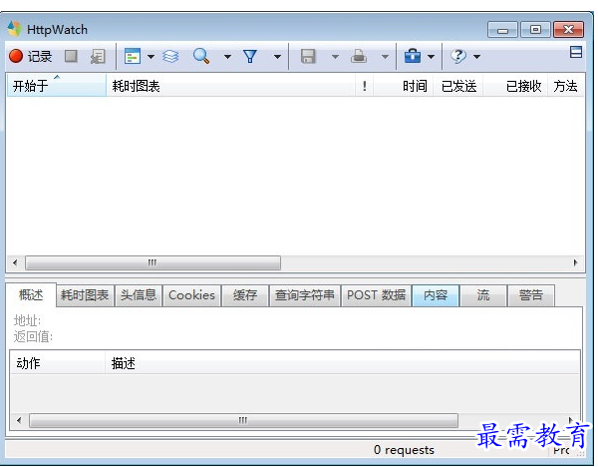Switch to the 内容 tab
The width and height of the screenshot is (598, 467).
point(436,295)
